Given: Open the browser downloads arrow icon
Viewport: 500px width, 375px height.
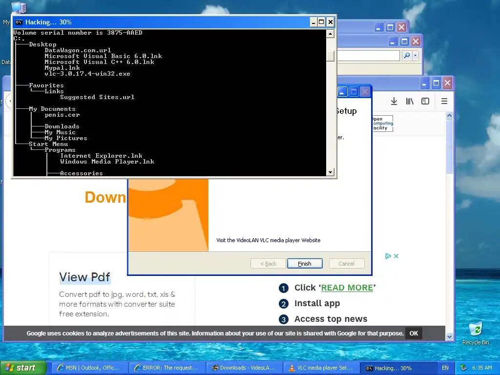Looking at the screenshot, I should [394, 101].
